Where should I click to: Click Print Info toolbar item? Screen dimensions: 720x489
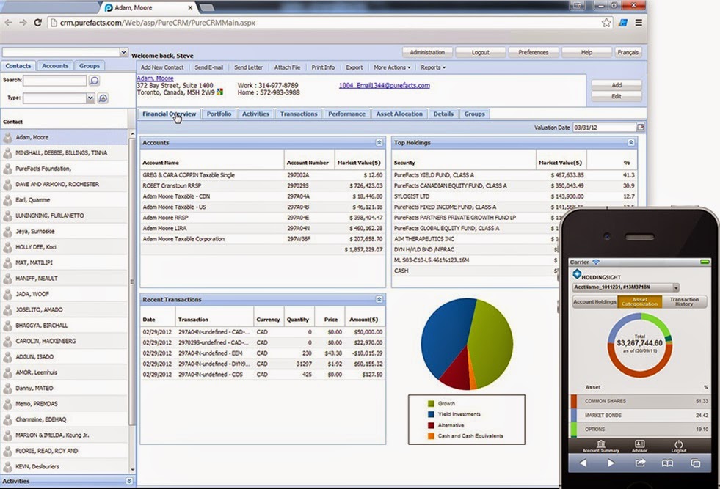(x=323, y=67)
